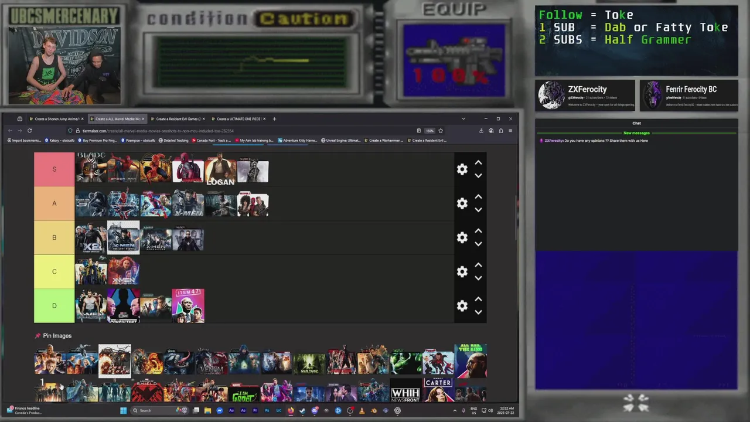
Task: Open Firefox downloads panel icon
Action: (481, 131)
